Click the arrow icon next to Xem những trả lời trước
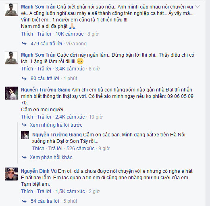 pos(24,125)
